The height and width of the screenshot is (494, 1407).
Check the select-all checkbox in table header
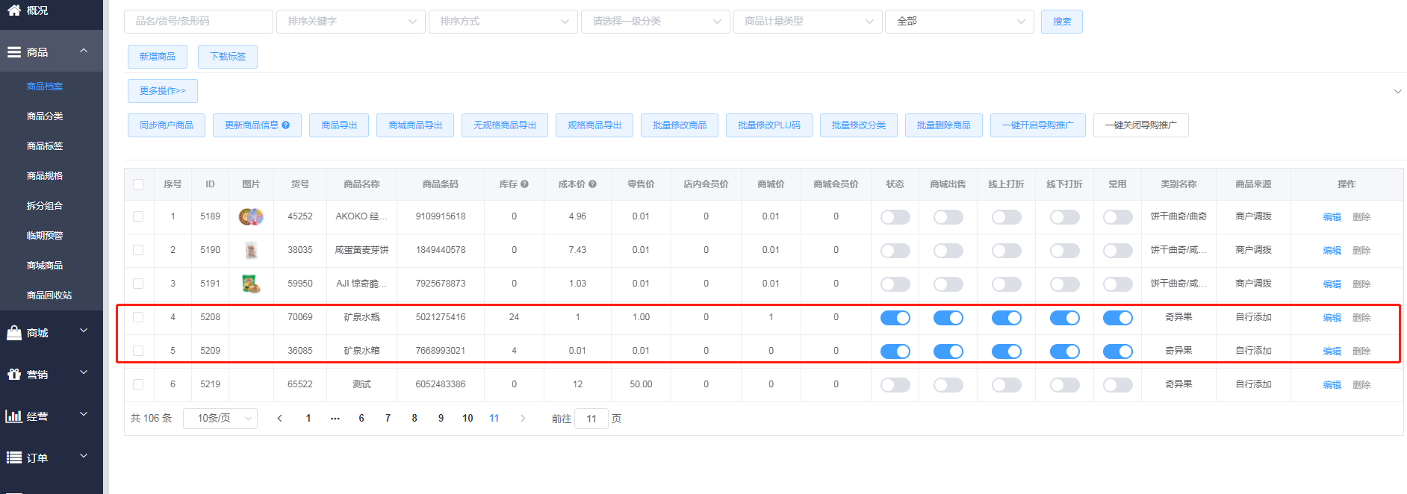(x=138, y=184)
